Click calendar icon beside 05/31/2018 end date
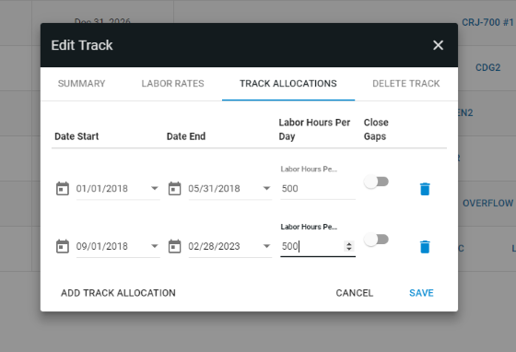Image resolution: width=516 pixels, height=352 pixels. (174, 189)
